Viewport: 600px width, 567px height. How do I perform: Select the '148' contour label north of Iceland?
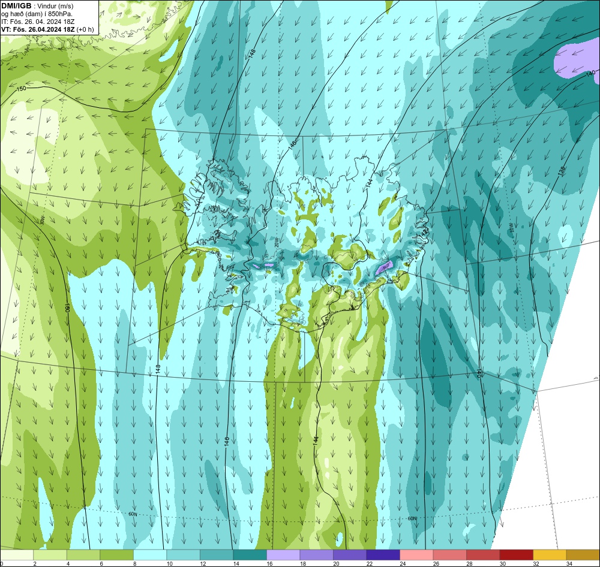pyautogui.click(x=251, y=53)
